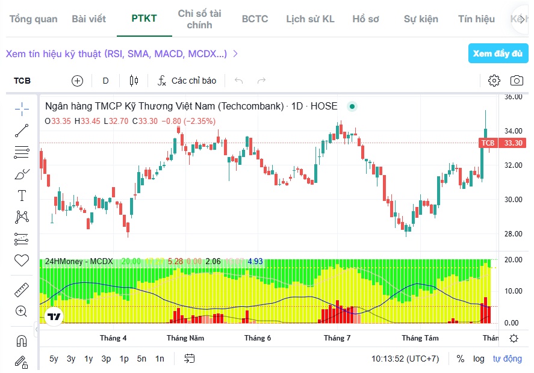Collapse the drawing toolbar side arrow
The width and height of the screenshot is (534, 373).
(x=37, y=329)
